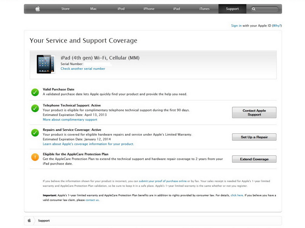Click the green check beside Valid Purchase Date
The image size is (305, 228).
pyautogui.click(x=35, y=92)
